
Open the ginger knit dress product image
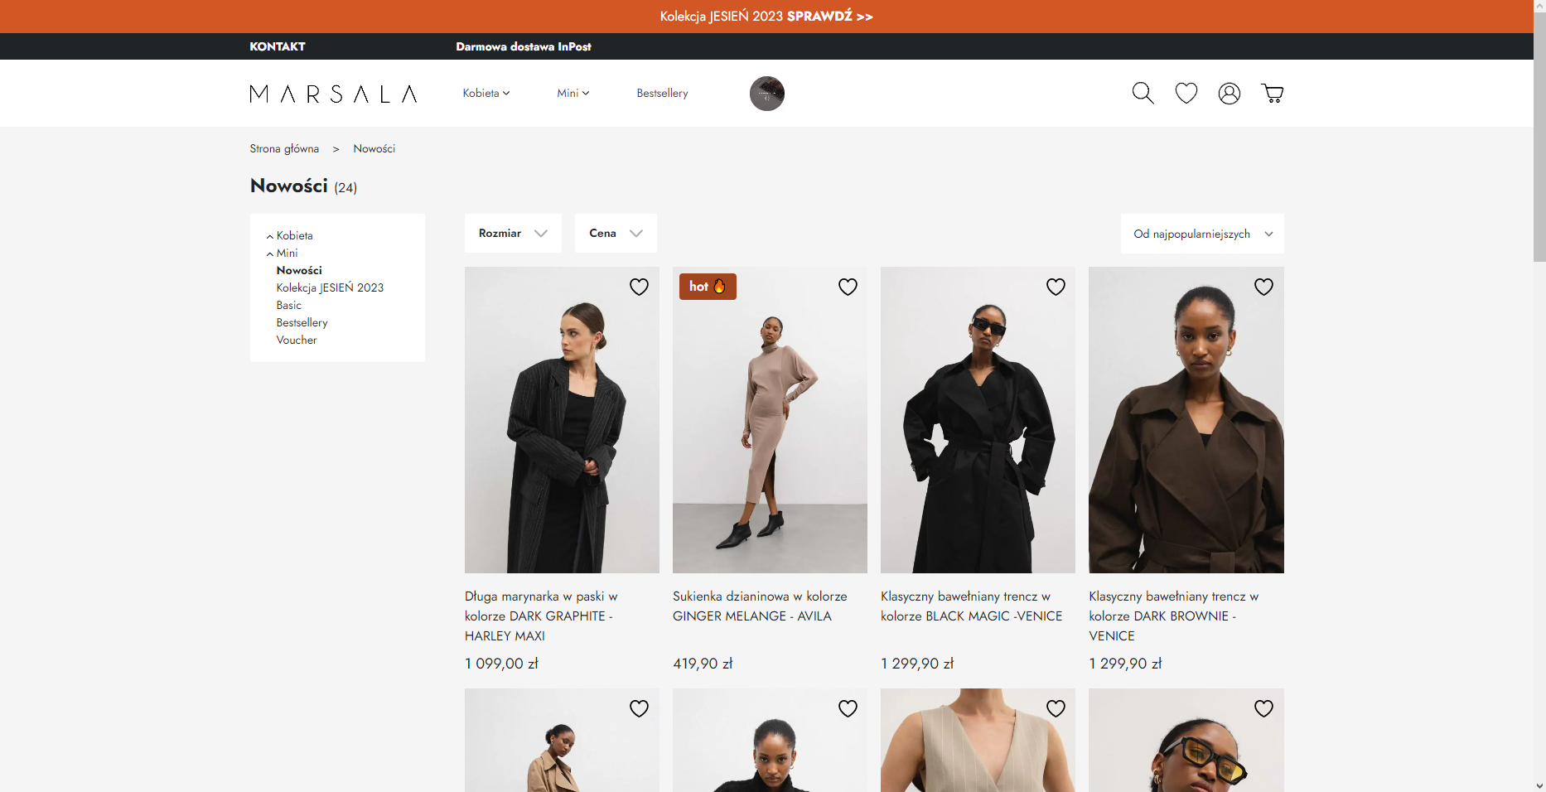tap(770, 420)
